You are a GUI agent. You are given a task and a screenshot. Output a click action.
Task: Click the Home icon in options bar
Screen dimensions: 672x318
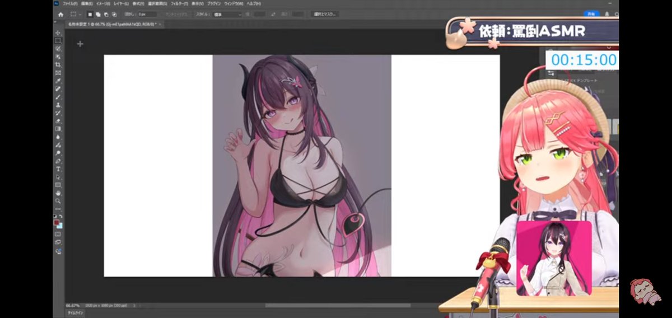click(60, 15)
